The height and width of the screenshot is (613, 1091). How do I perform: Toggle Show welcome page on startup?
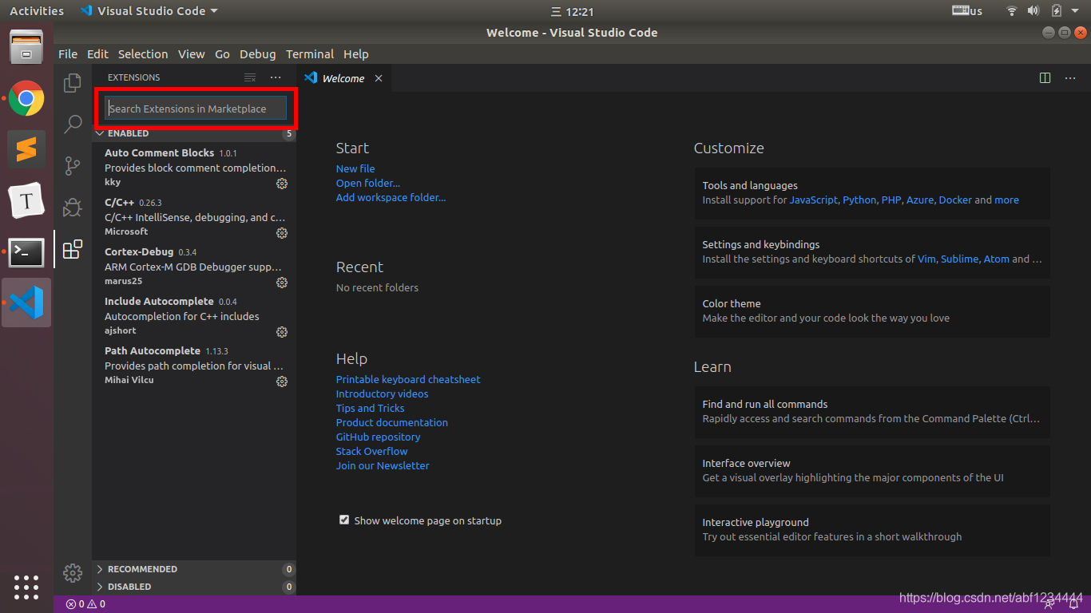[344, 520]
